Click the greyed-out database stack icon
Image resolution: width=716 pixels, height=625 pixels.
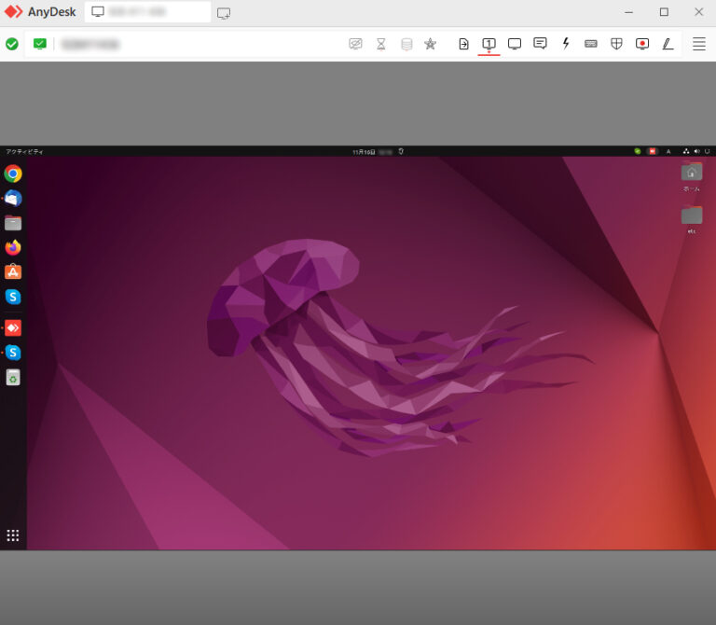pyautogui.click(x=406, y=45)
